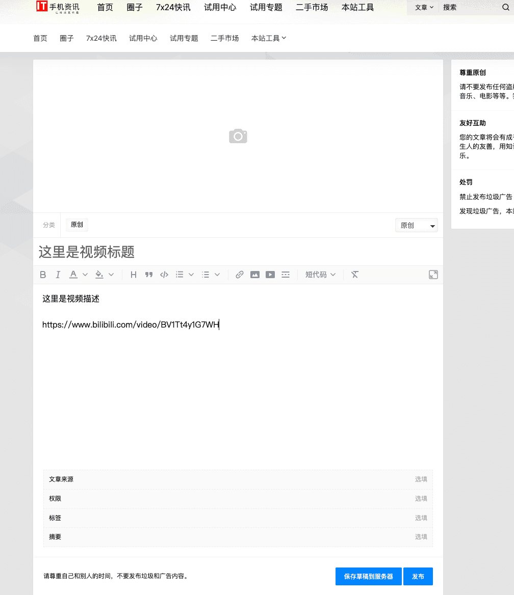Click the blockquote icon

(149, 275)
